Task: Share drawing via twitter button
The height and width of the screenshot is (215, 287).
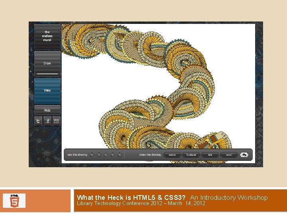Action: (x=172, y=155)
